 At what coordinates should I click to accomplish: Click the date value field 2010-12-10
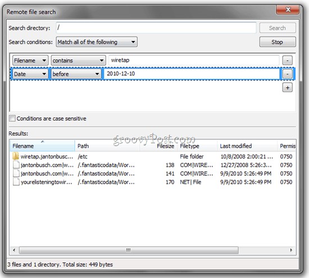[x=192, y=74]
